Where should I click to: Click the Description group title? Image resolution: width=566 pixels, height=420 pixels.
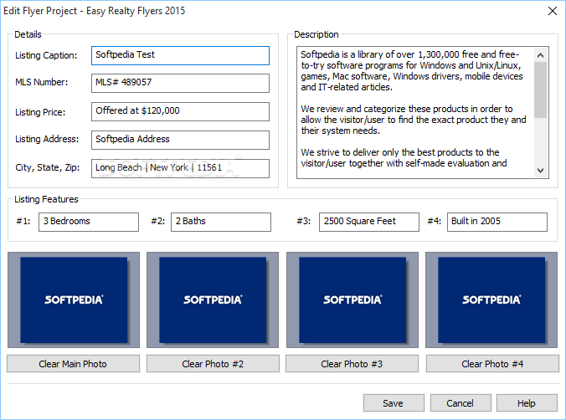[316, 34]
